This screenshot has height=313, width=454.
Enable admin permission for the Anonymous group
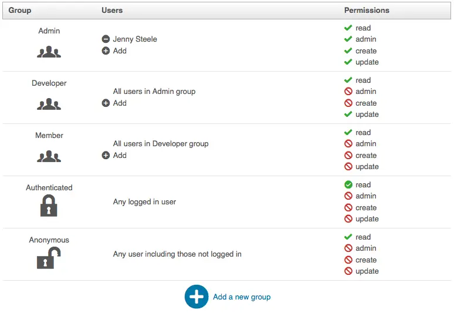(348, 248)
